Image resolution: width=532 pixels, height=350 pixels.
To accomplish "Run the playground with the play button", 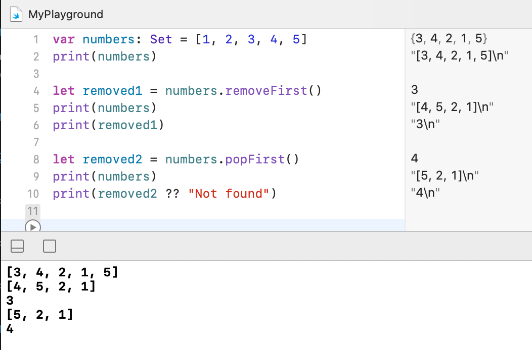I will (32, 227).
